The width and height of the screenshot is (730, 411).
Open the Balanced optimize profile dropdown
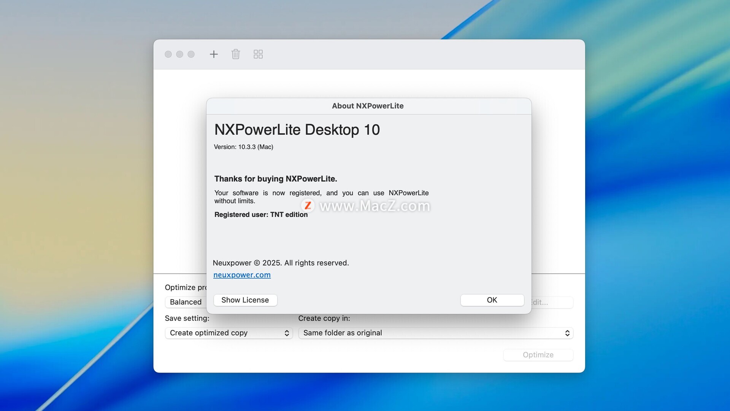(x=186, y=302)
